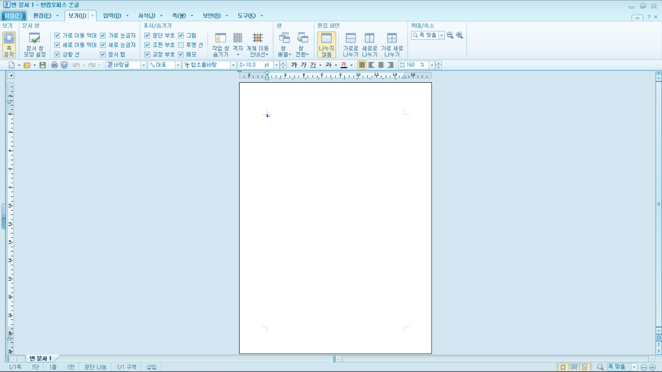Click the print preview icon

pyautogui.click(x=64, y=65)
